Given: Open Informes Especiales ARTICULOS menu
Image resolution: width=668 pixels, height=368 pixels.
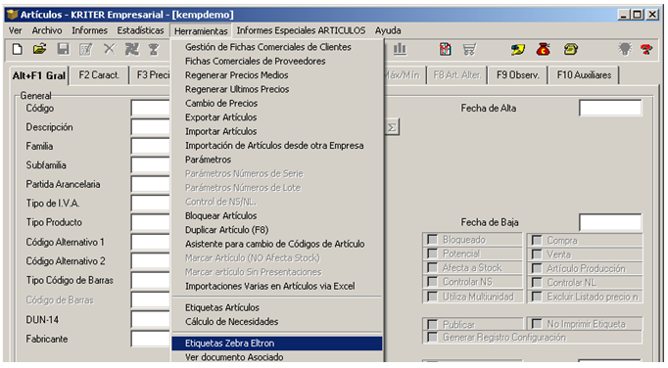Looking at the screenshot, I should [301, 30].
